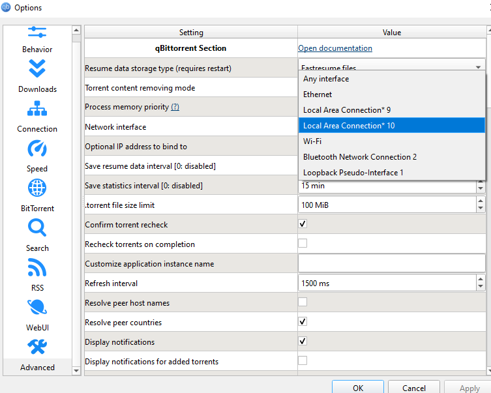
Task: Click the Setting column header
Action: pos(191,32)
